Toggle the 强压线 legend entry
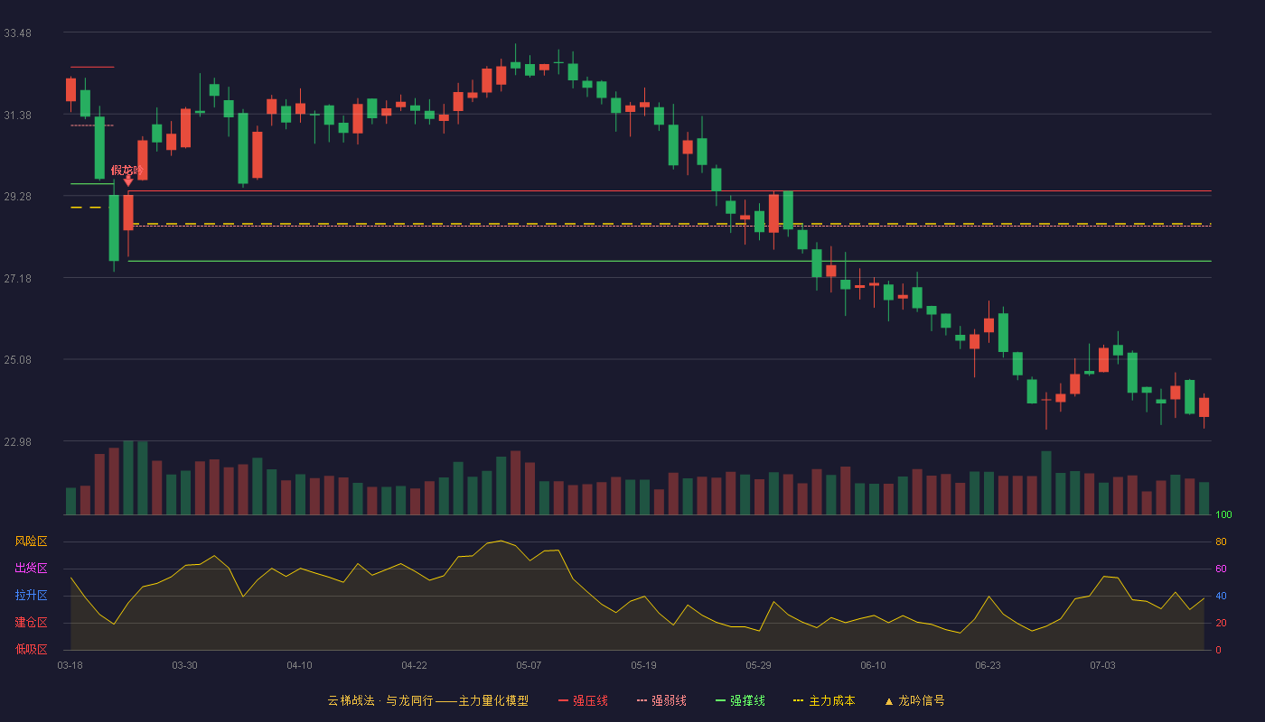This screenshot has width=1265, height=722. point(583,700)
